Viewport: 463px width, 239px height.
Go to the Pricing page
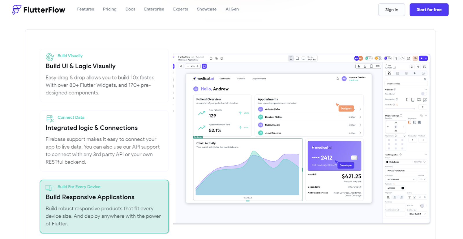(110, 9)
